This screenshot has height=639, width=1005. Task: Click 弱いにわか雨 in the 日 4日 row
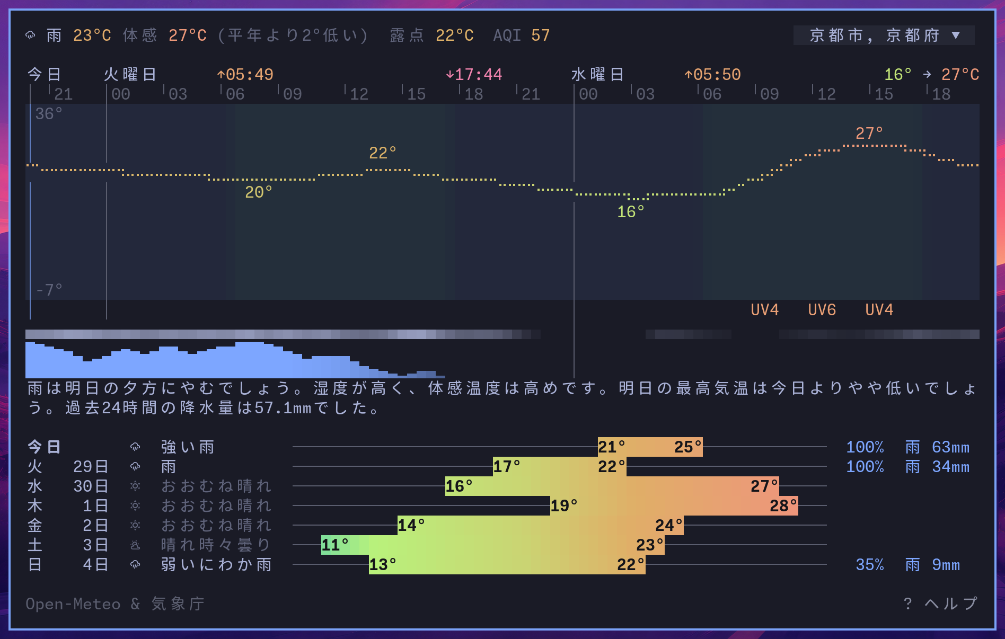pyautogui.click(x=216, y=565)
